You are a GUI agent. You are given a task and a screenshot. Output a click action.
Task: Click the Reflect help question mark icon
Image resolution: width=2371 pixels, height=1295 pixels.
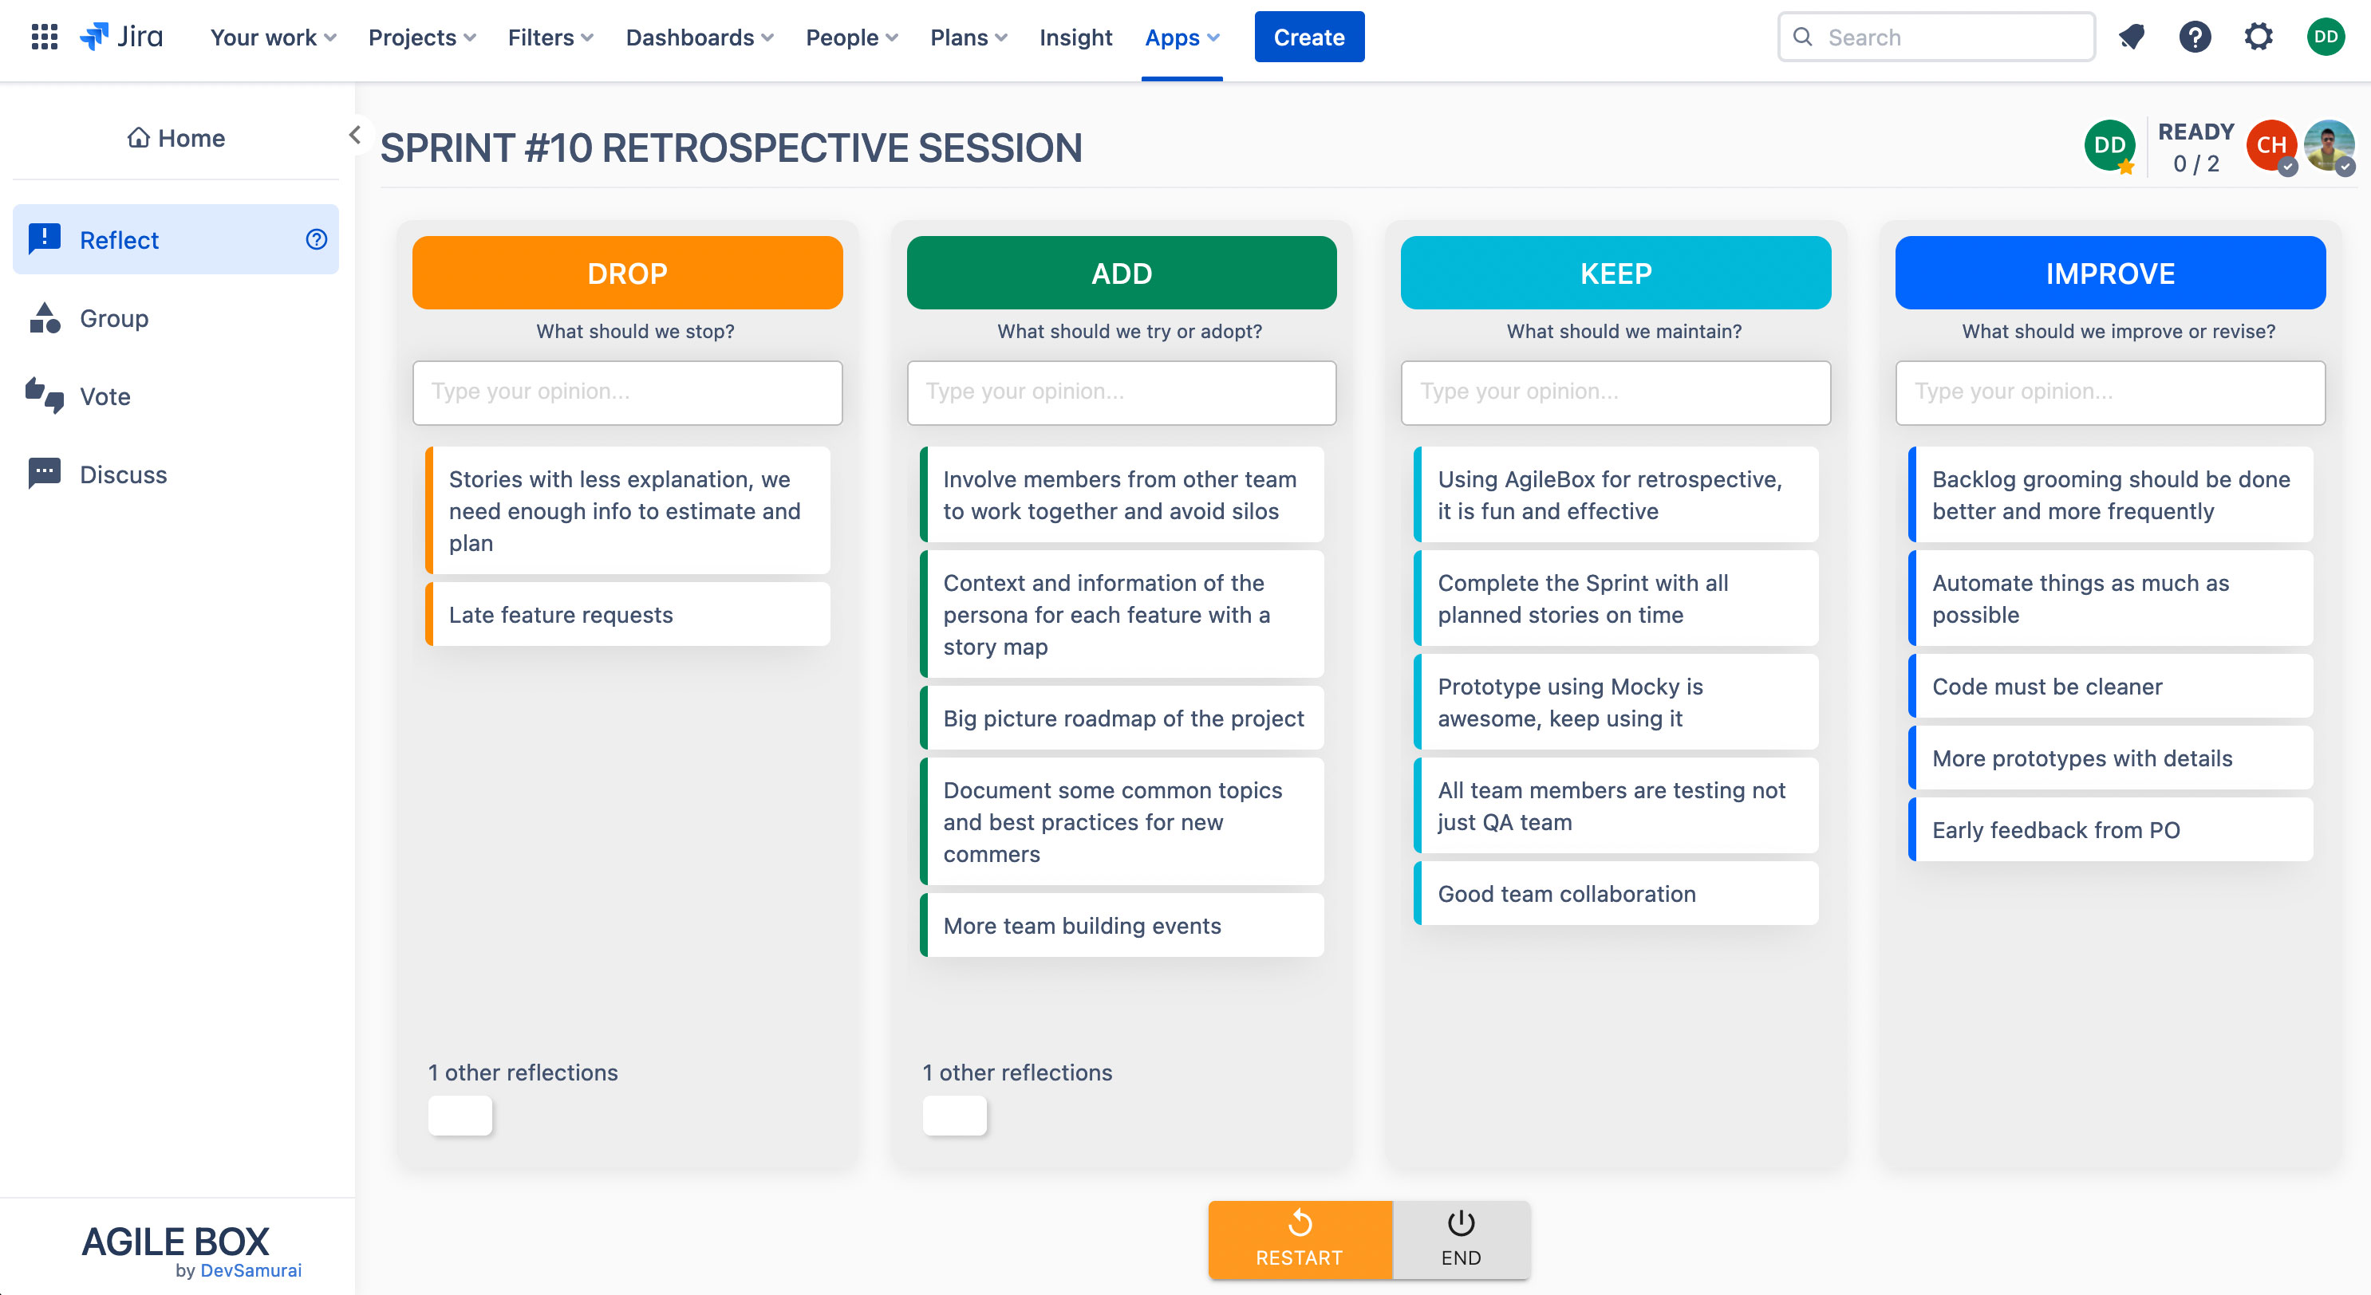pyautogui.click(x=316, y=239)
